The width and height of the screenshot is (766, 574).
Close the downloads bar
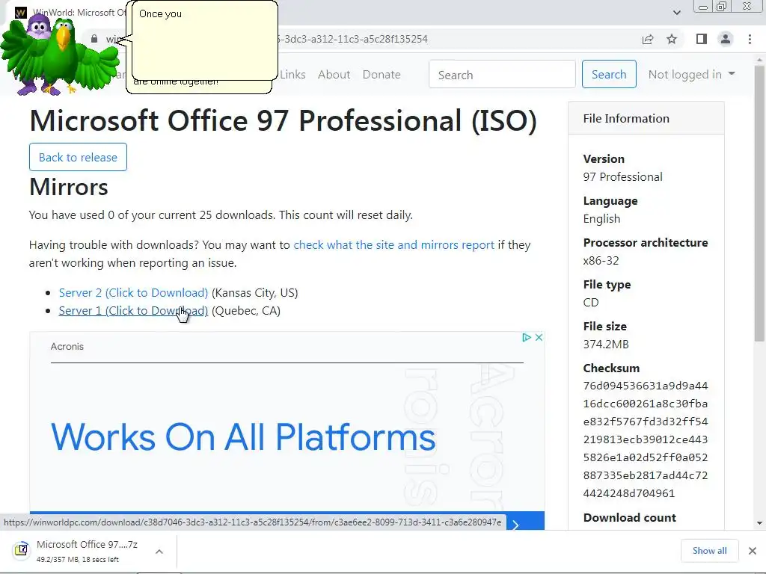[x=753, y=551]
